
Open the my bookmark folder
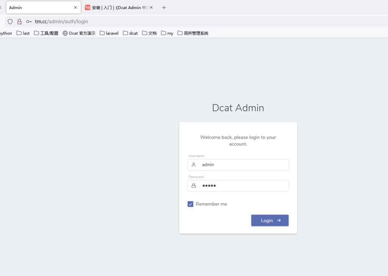[167, 33]
